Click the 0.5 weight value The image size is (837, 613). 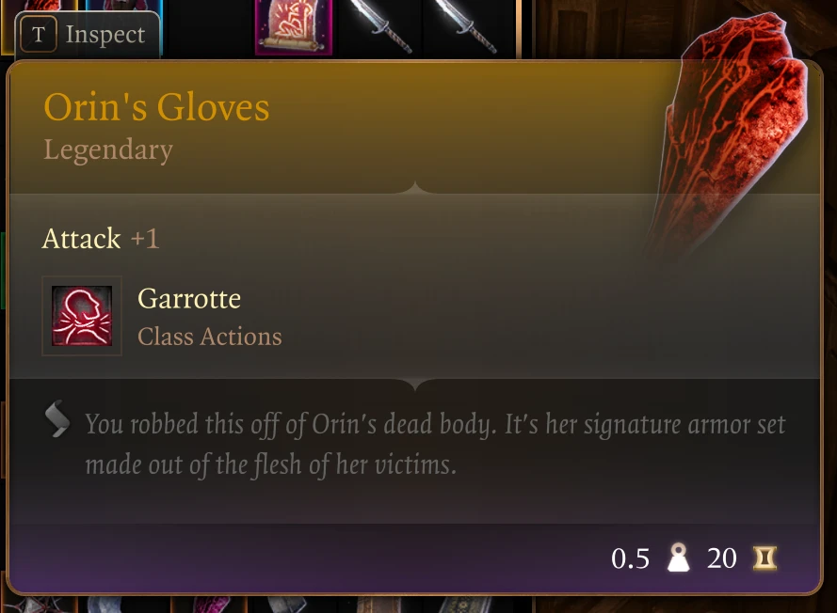631,558
